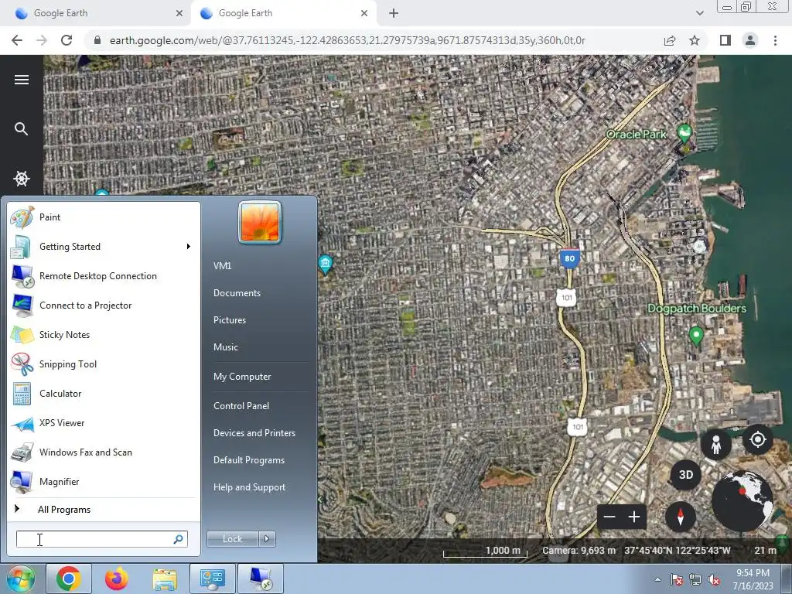
Task: Open Connect to a Projector
Action: (103, 305)
